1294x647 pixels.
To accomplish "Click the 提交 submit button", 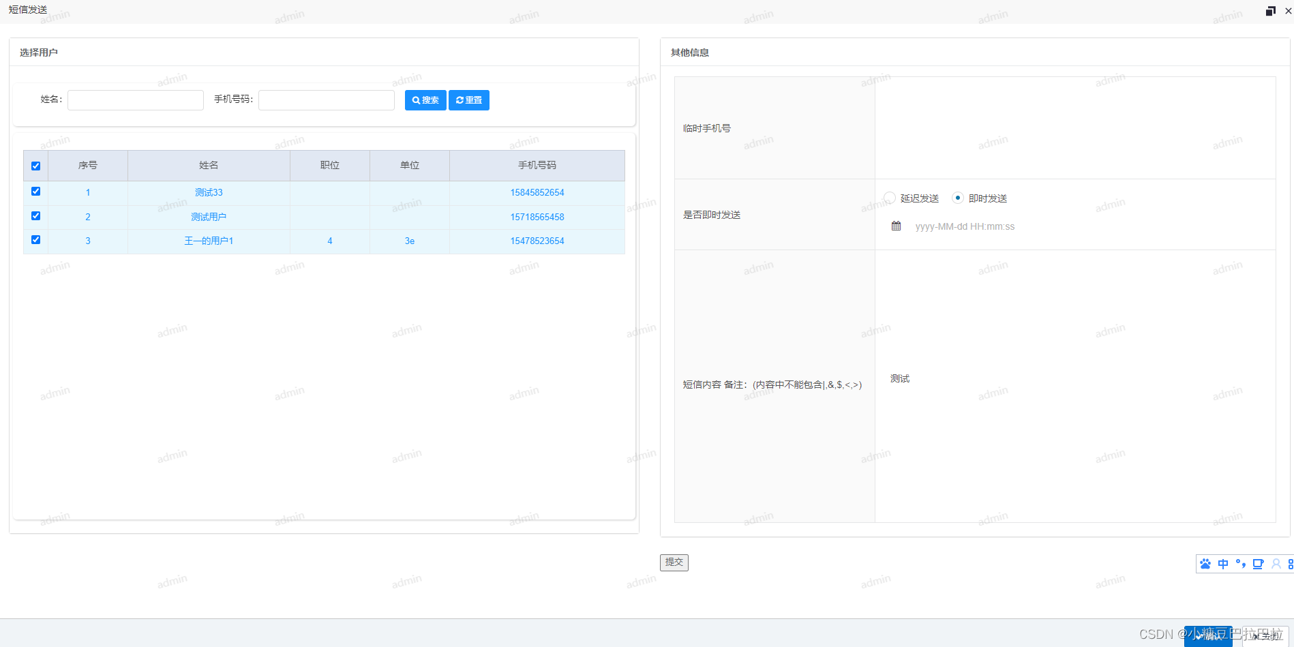I will (674, 562).
